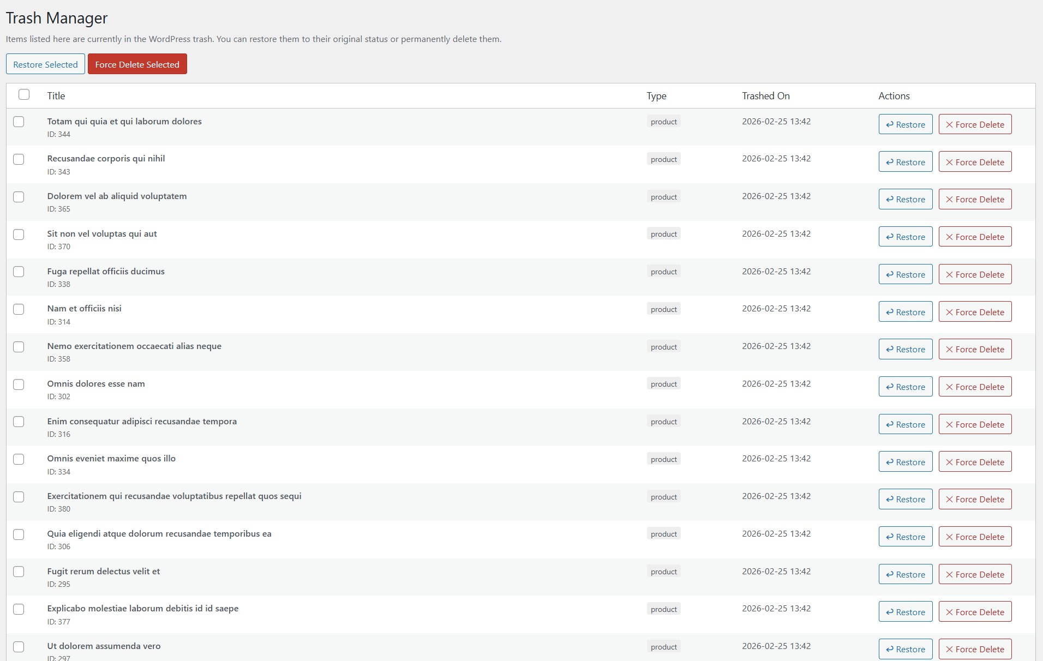
Task: Force Delete "Enim consequatur adipisci recusandae tempora"
Action: (975, 424)
